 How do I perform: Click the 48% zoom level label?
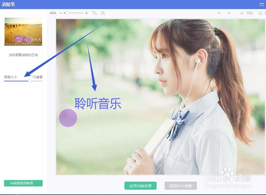(x=53, y=13)
